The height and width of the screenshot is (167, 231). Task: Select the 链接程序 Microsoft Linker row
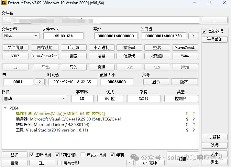pyautogui.click(x=52, y=125)
